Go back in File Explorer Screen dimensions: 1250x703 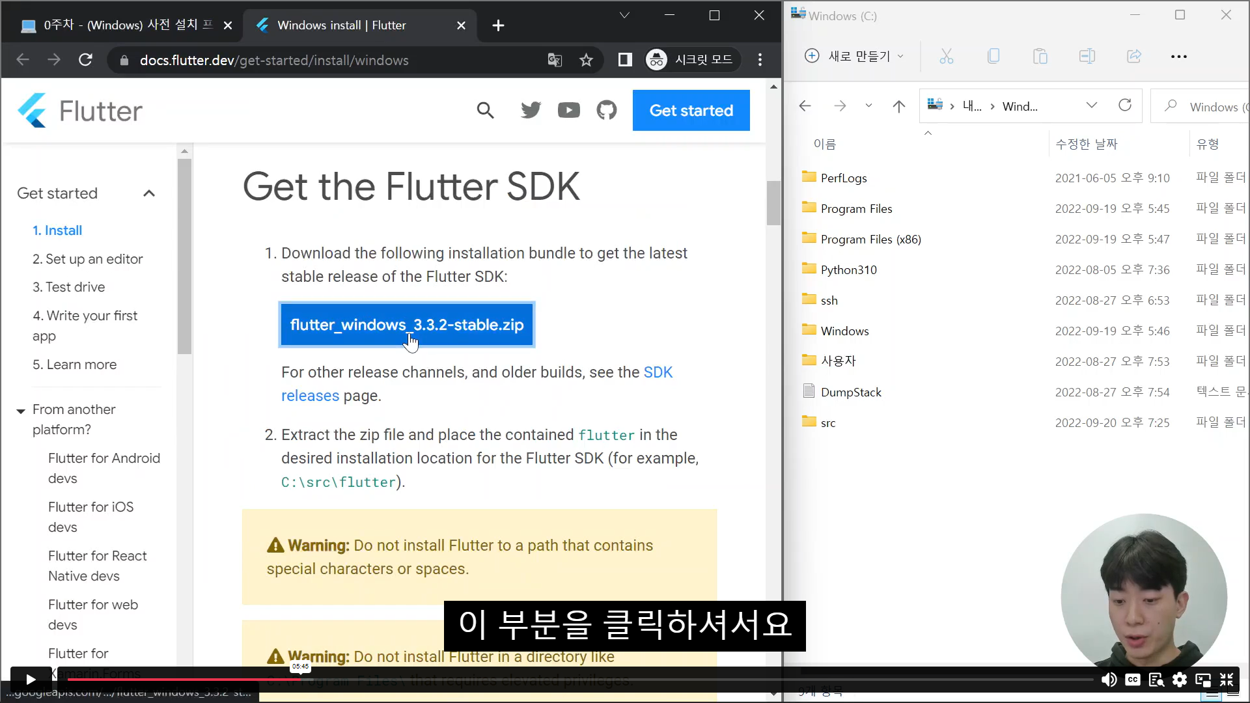pos(805,105)
